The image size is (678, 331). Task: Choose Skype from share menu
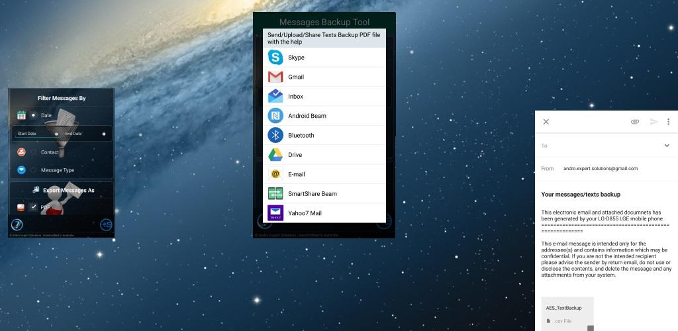tap(324, 58)
